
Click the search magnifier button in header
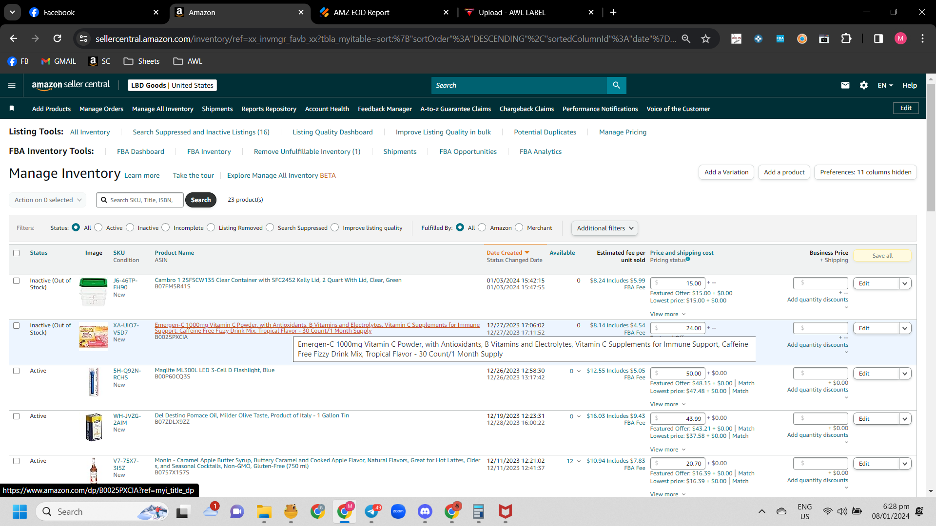click(x=617, y=85)
